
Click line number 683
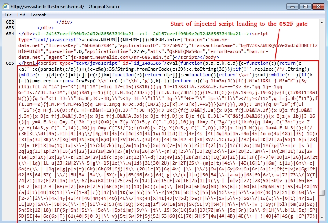[x=10, y=28]
